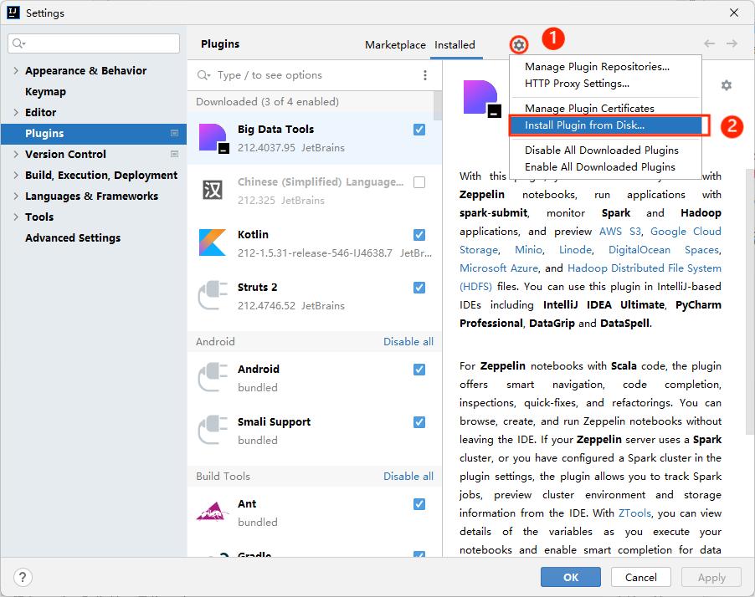Click the IntelliJ logo in title bar
Screen dimensions: 755x597
point(13,13)
